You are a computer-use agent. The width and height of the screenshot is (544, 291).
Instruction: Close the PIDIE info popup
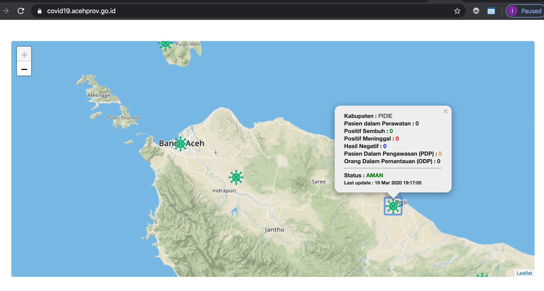tap(445, 111)
